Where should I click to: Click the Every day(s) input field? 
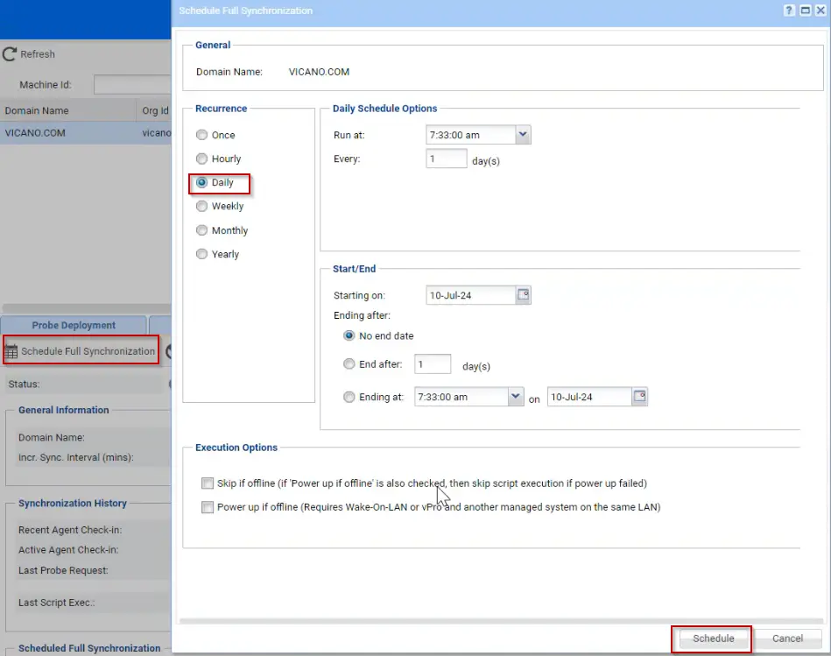[x=447, y=159]
